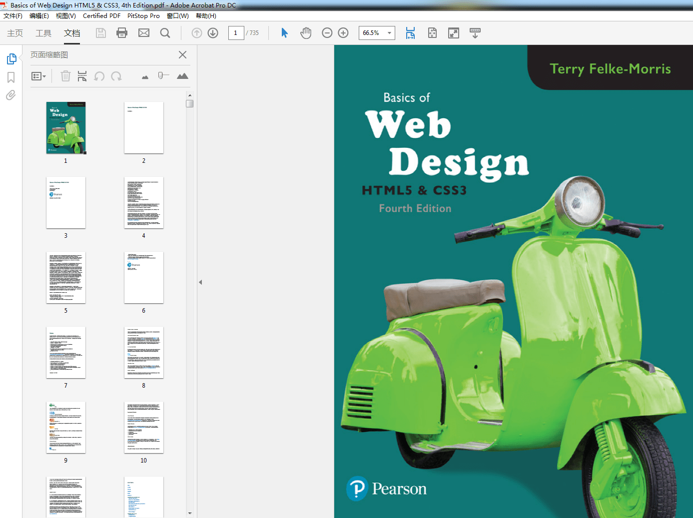Go to next page with down arrow icon
The height and width of the screenshot is (518, 693).
tap(212, 33)
